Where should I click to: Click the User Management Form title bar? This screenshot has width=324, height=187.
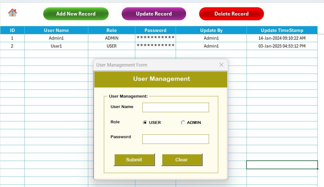pyautogui.click(x=152, y=65)
